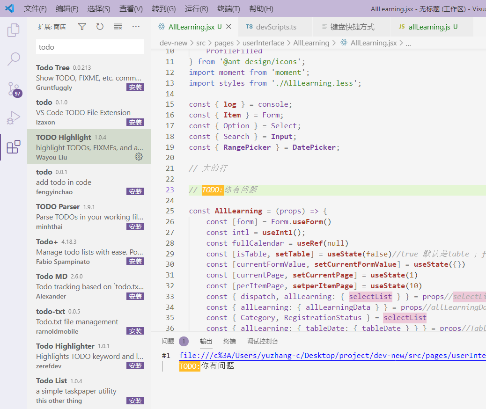The width and height of the screenshot is (486, 409).
Task: Show the 问题 panel with one issue
Action: tap(168, 341)
